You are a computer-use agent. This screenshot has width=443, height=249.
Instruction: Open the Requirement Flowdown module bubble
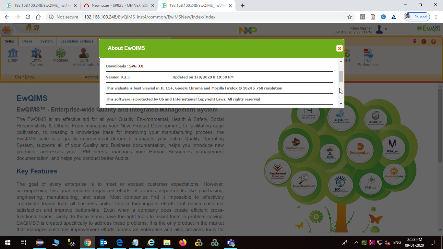[278, 172]
